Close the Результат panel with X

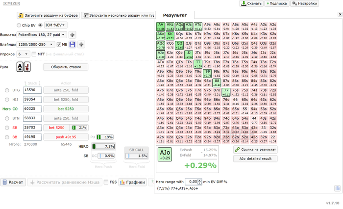coord(340,14)
